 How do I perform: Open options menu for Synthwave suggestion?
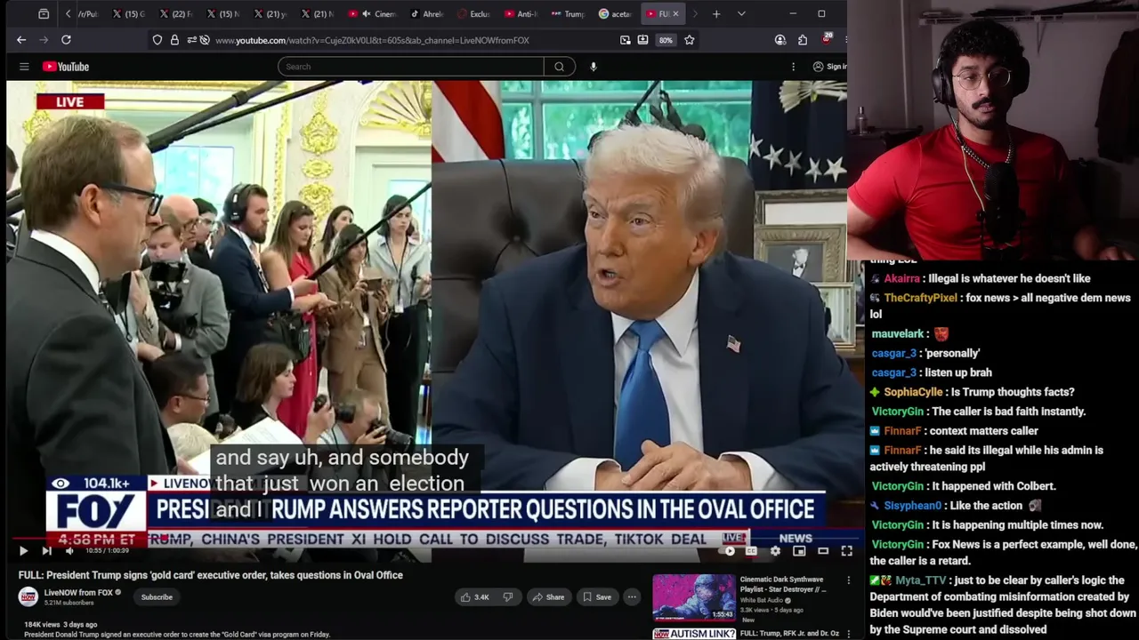click(848, 580)
